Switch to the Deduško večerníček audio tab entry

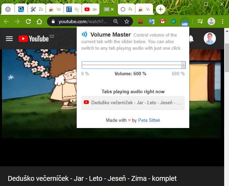click(x=133, y=103)
